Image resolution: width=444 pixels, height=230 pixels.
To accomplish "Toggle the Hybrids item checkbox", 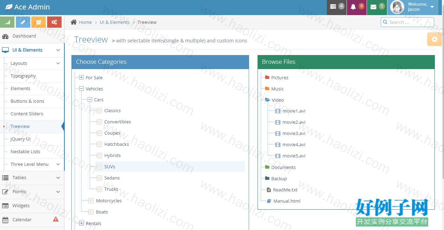I will pos(99,156).
